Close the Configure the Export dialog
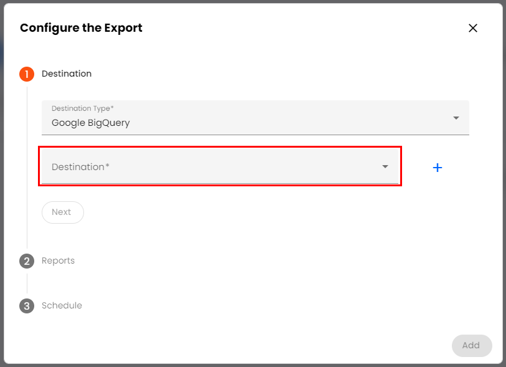506x367 pixels. pyautogui.click(x=473, y=28)
